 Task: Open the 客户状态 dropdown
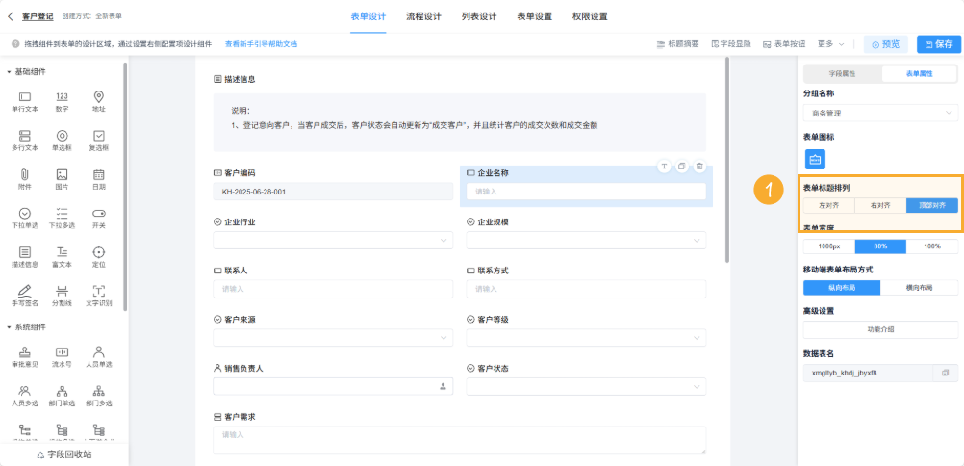pyautogui.click(x=586, y=387)
